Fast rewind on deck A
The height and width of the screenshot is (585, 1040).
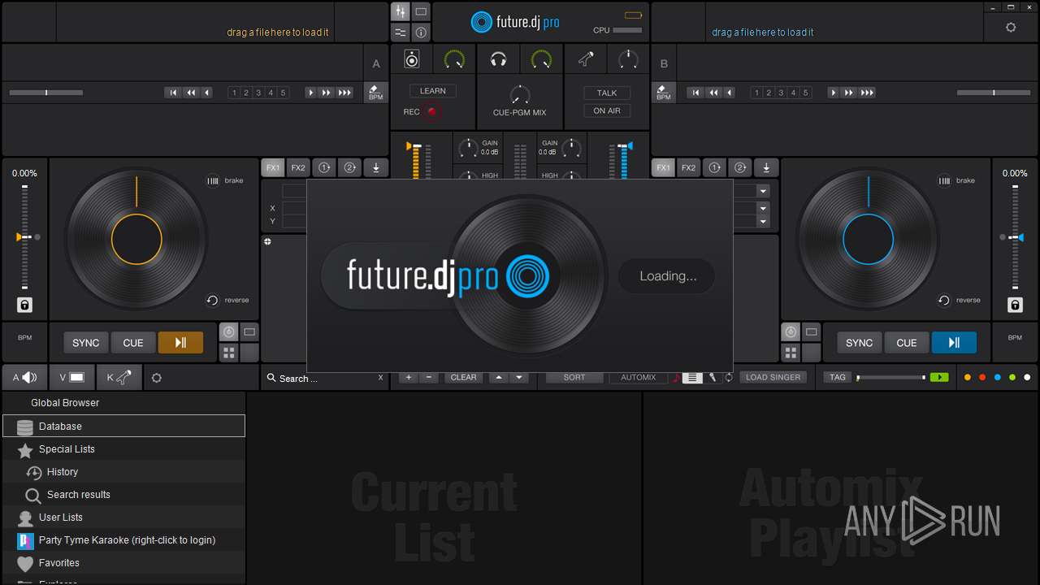[x=190, y=93]
